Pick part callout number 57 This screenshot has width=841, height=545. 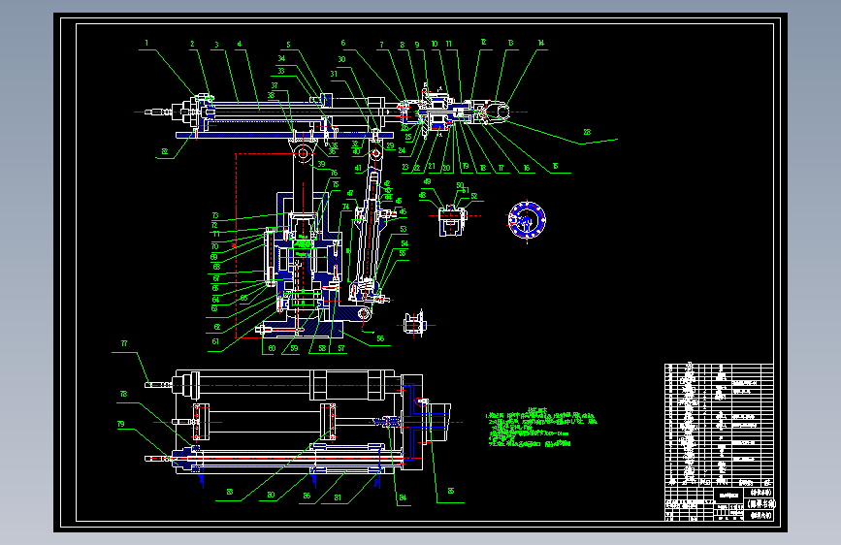click(341, 348)
